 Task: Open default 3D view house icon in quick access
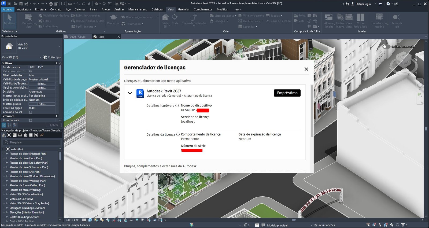tap(96, 4)
